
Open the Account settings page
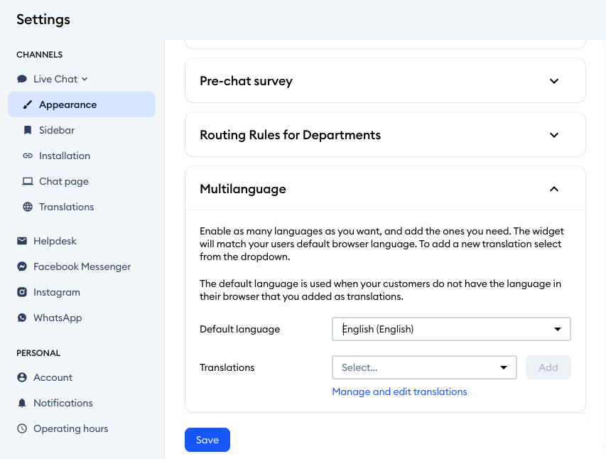click(53, 377)
